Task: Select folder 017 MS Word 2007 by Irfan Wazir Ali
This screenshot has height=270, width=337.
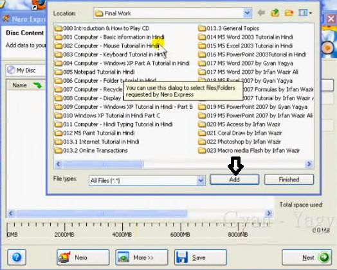Action: tap(248, 72)
